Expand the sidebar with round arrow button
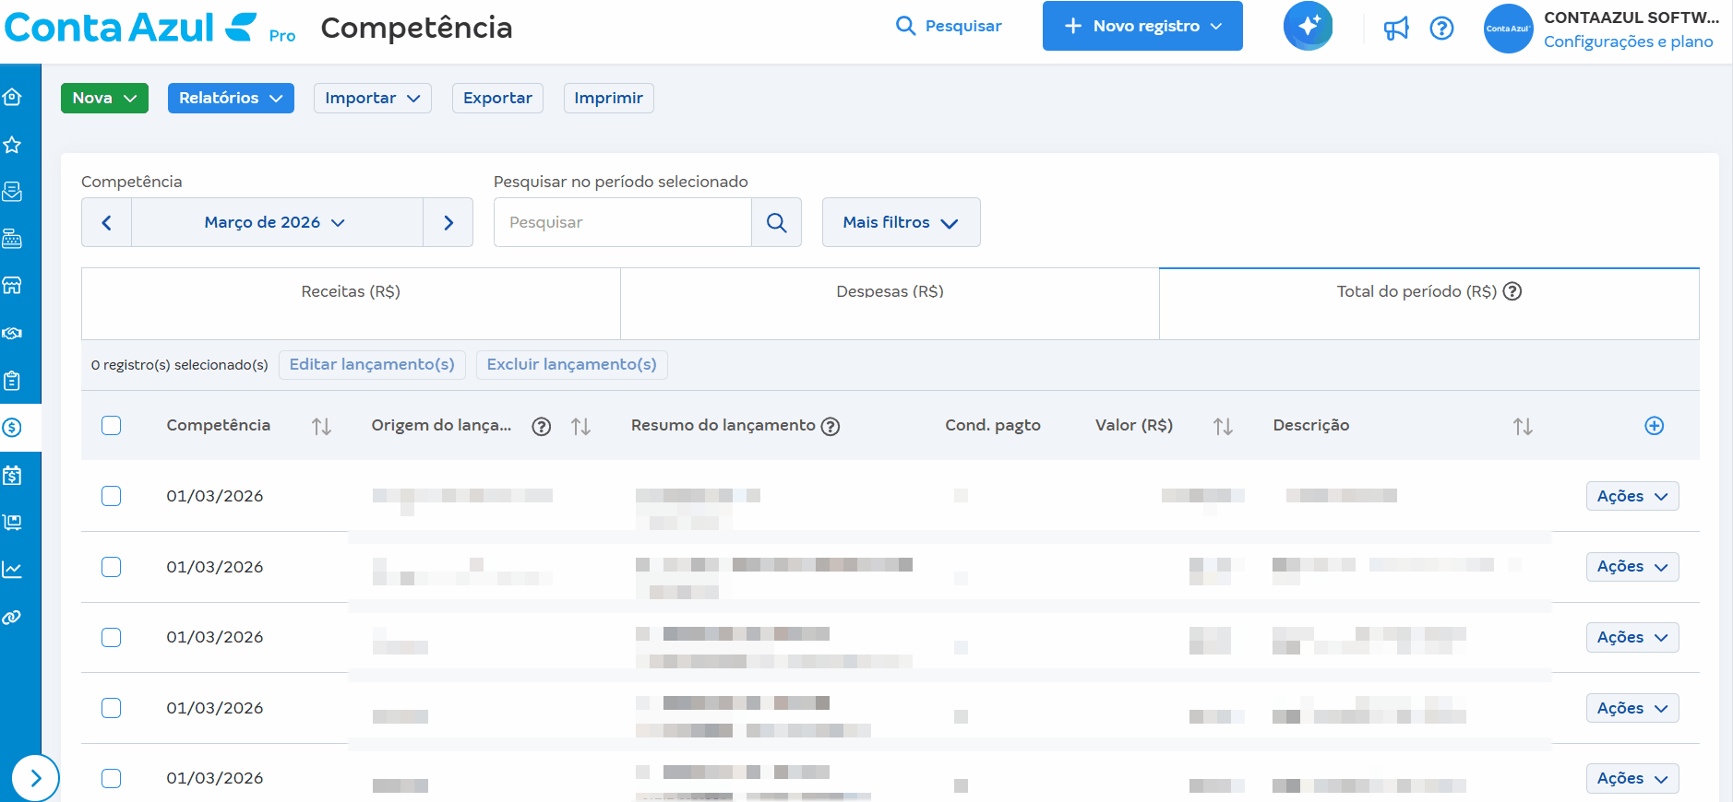 click(x=35, y=778)
